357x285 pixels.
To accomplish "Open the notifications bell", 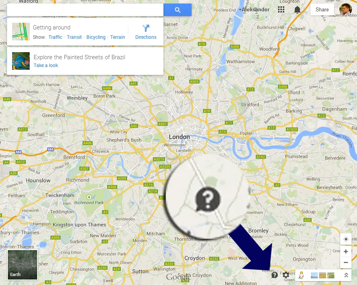I will pyautogui.click(x=297, y=9).
